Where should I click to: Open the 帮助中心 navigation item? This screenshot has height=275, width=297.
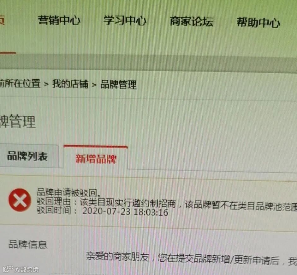(258, 22)
